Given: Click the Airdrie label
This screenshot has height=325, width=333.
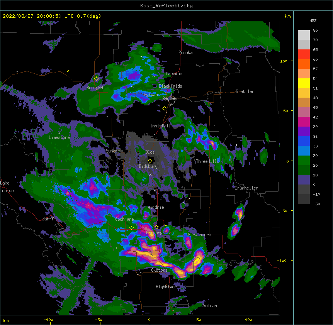Looking at the screenshot, I should (x=156, y=207).
